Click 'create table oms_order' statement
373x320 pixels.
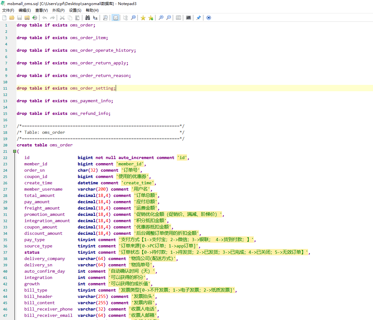coord(45,145)
